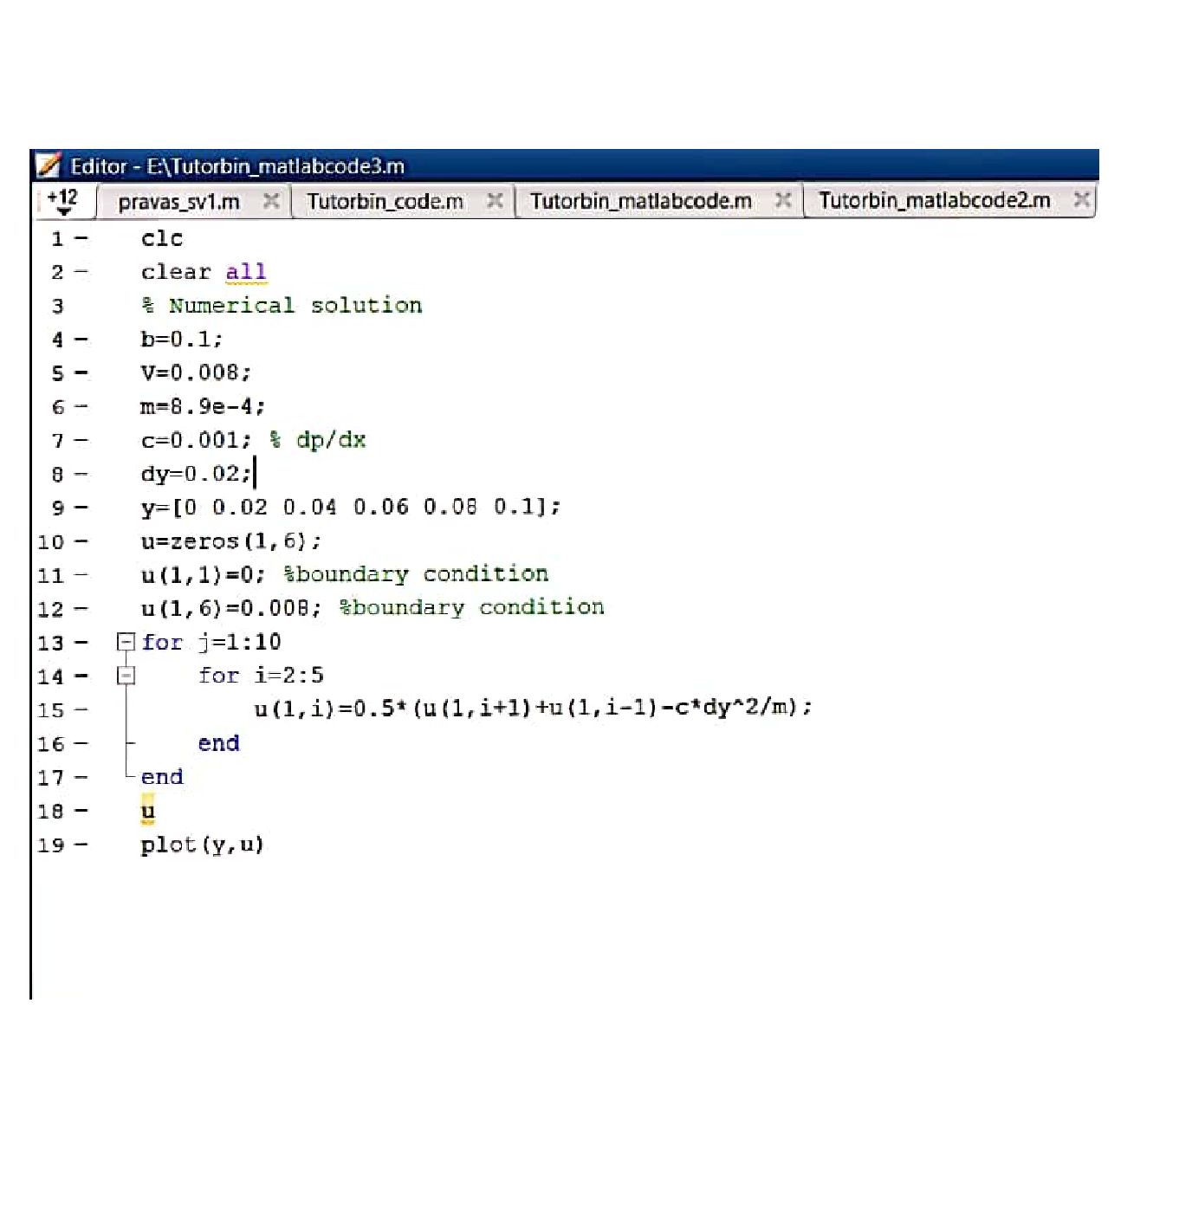Screen dimensions: 1192x1230
Task: Collapse the inner for i=2:5 loop
Action: pyautogui.click(x=126, y=676)
